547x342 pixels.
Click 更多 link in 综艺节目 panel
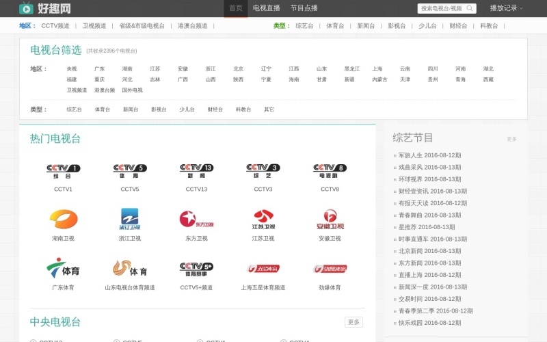(511, 139)
